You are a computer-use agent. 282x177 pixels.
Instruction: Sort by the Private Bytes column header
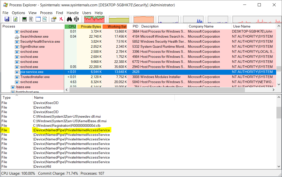90,27
